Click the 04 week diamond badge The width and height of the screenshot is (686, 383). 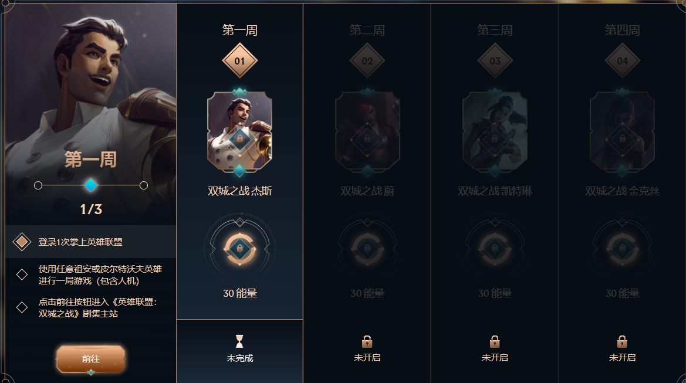[x=622, y=61]
